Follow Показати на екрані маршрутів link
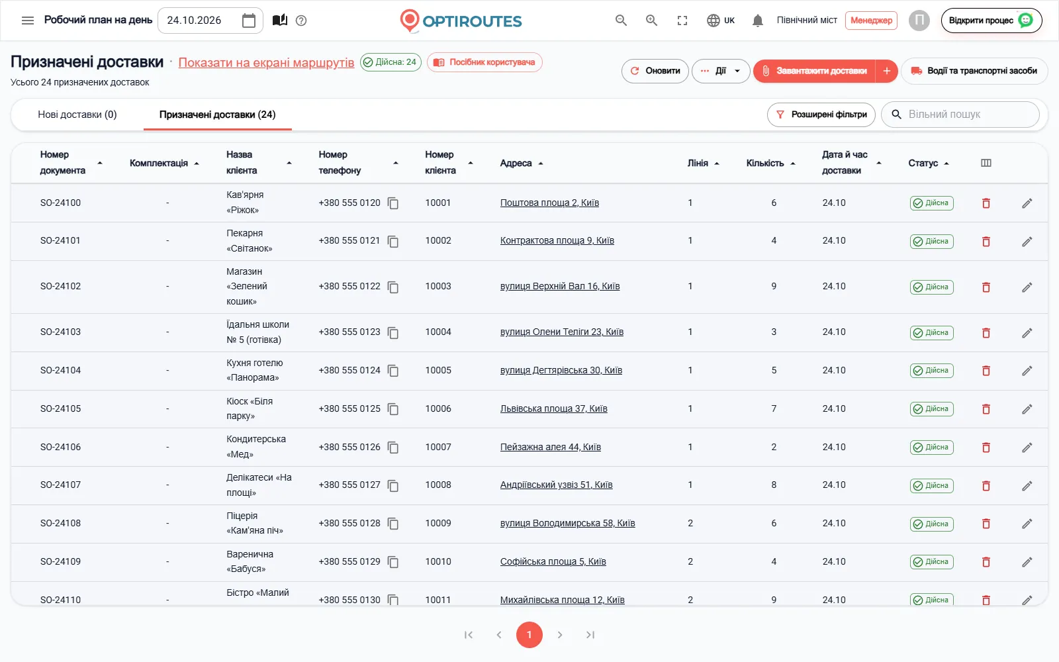Screen dimensions: 1059x662 (x=267, y=62)
